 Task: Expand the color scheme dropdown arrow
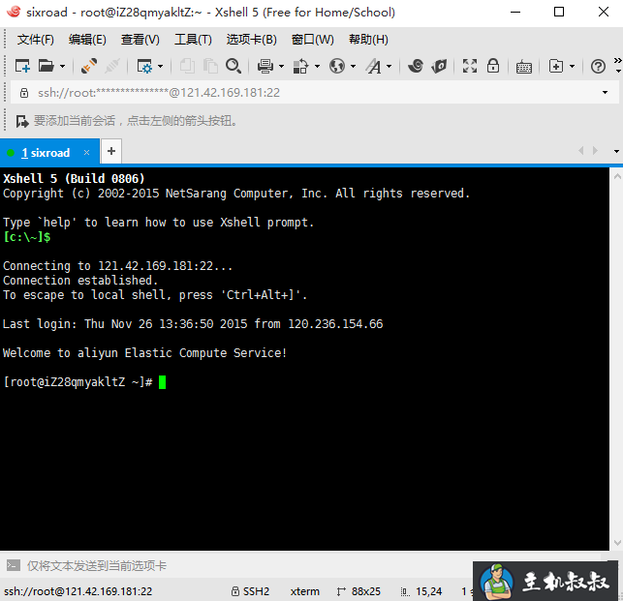pos(317,66)
